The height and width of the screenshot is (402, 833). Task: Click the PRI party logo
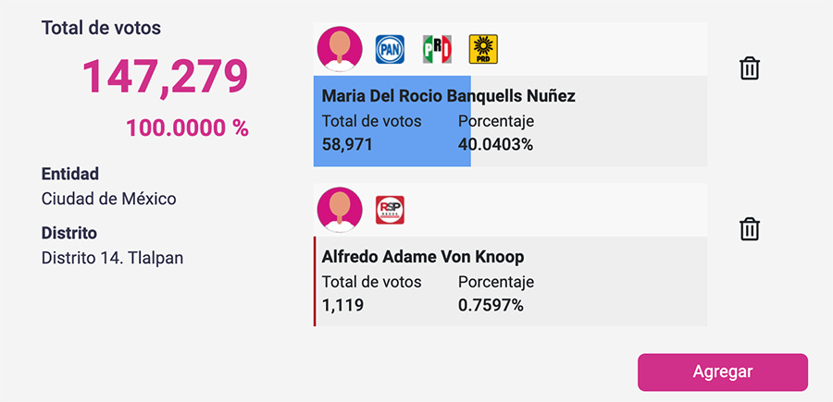tap(437, 49)
